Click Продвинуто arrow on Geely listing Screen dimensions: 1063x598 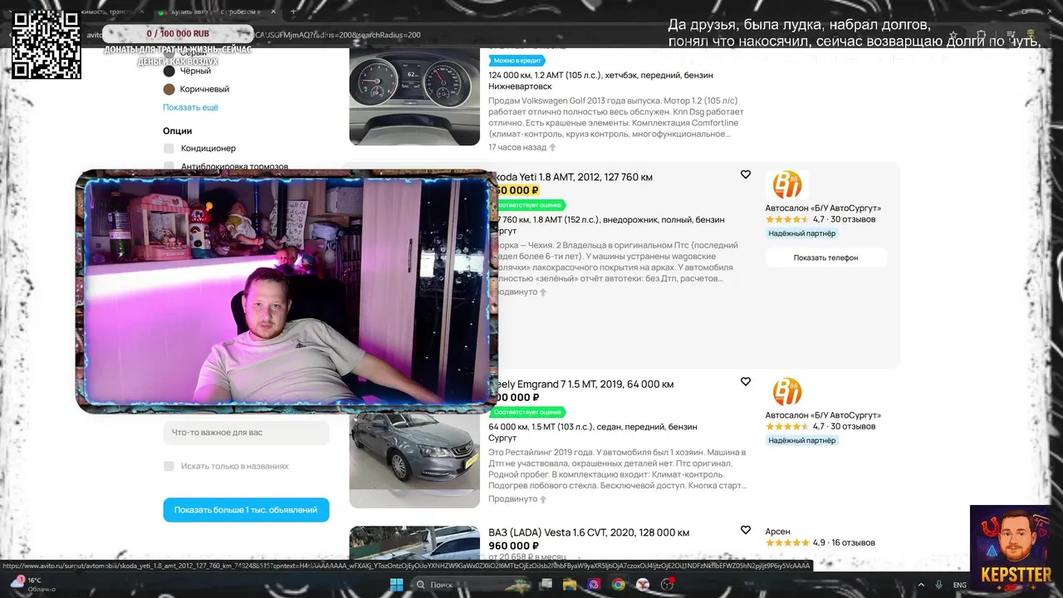543,498
